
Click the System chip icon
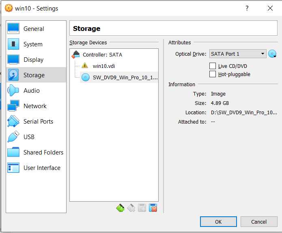point(13,44)
